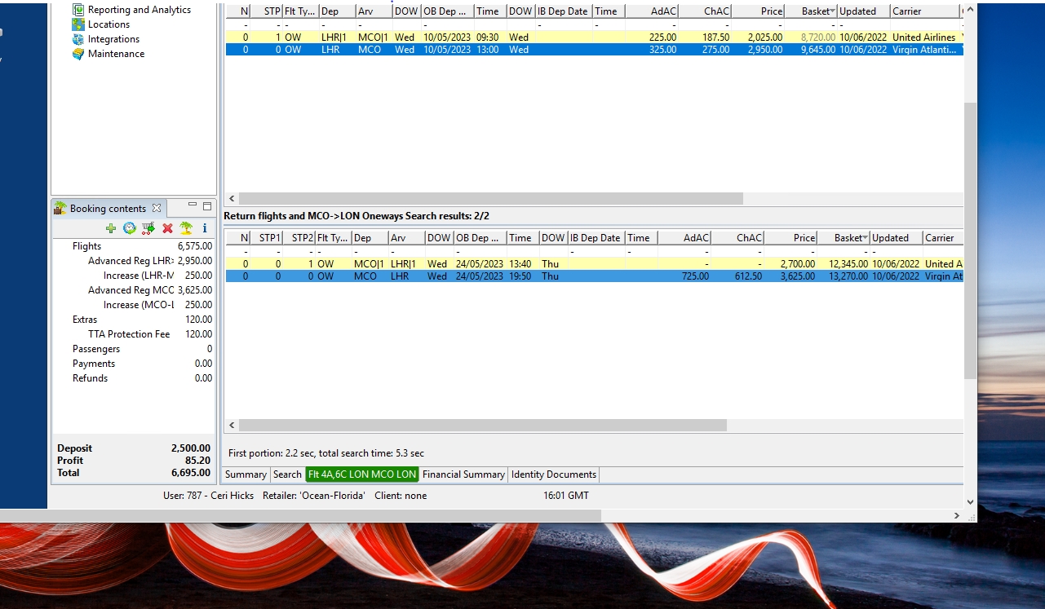Click the OB Dep column header in outbound table
Viewport: 1045px width, 609px height.
tap(447, 11)
